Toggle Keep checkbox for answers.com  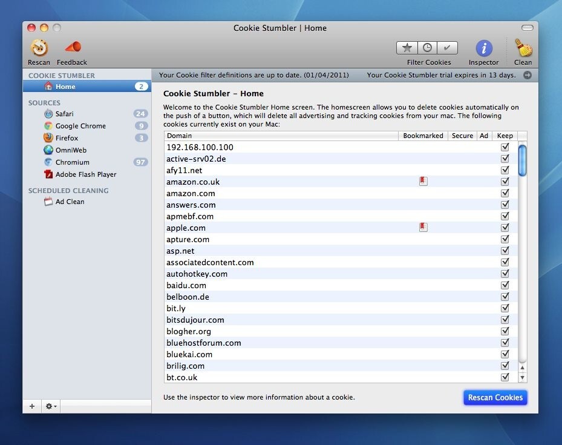pos(505,205)
